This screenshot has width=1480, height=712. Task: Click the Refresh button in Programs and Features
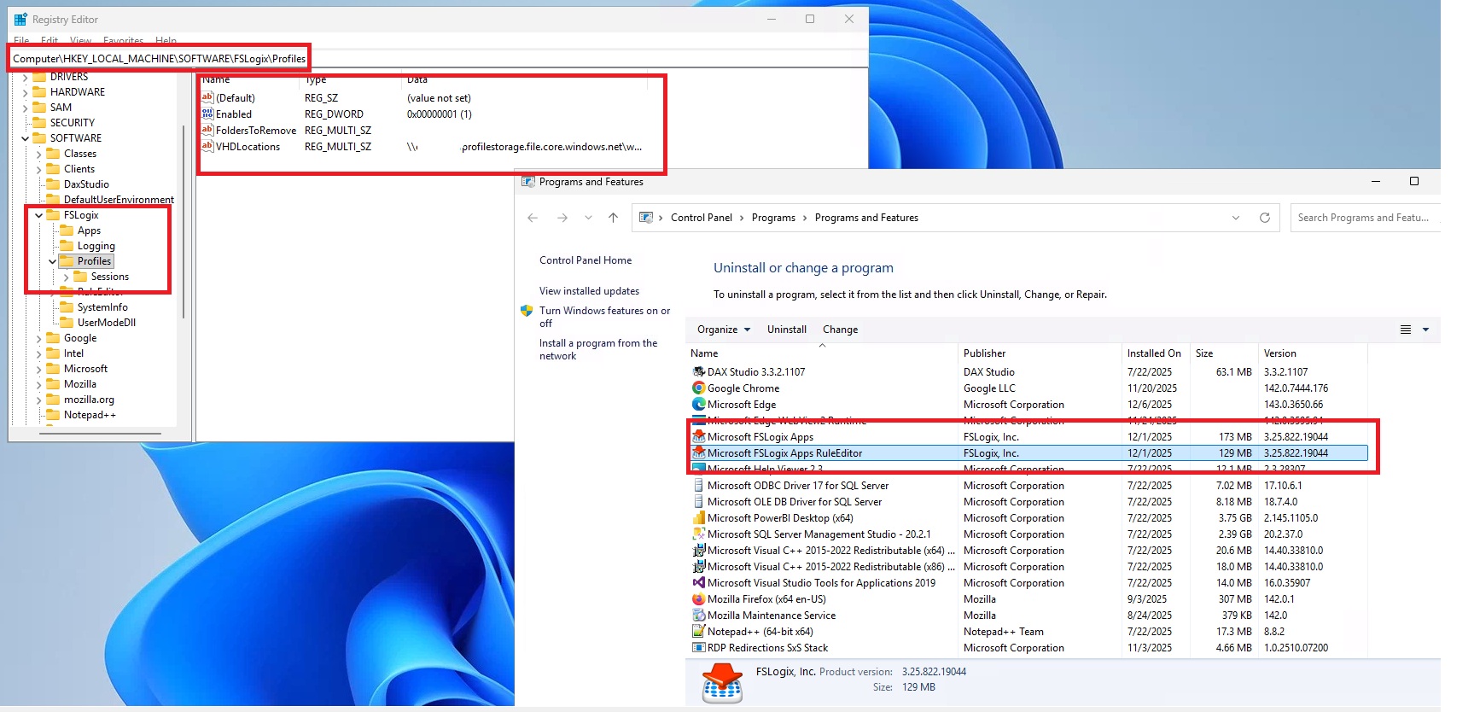[1265, 218]
